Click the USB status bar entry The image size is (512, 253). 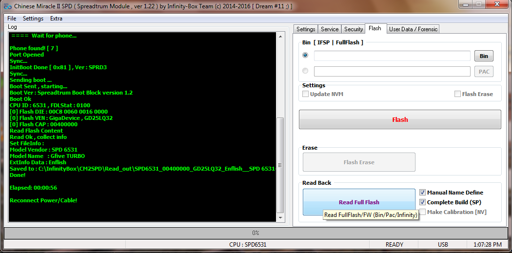coord(443,245)
